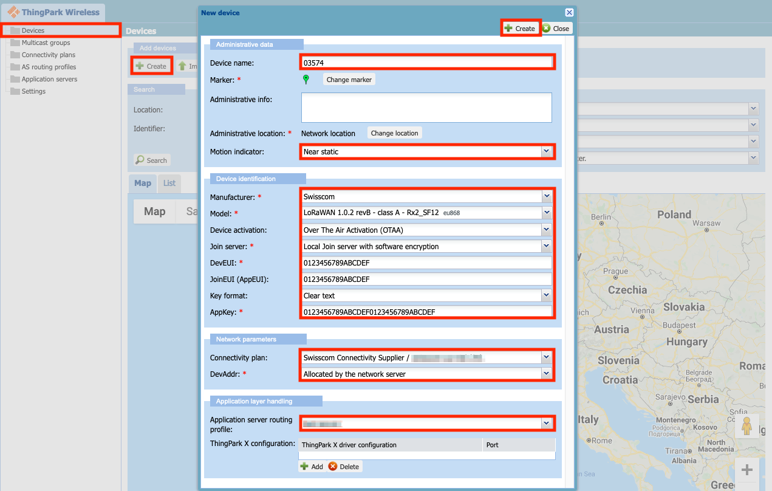Viewport: 772px width, 491px height.
Task: Switch to the List tab
Action: pos(169,183)
